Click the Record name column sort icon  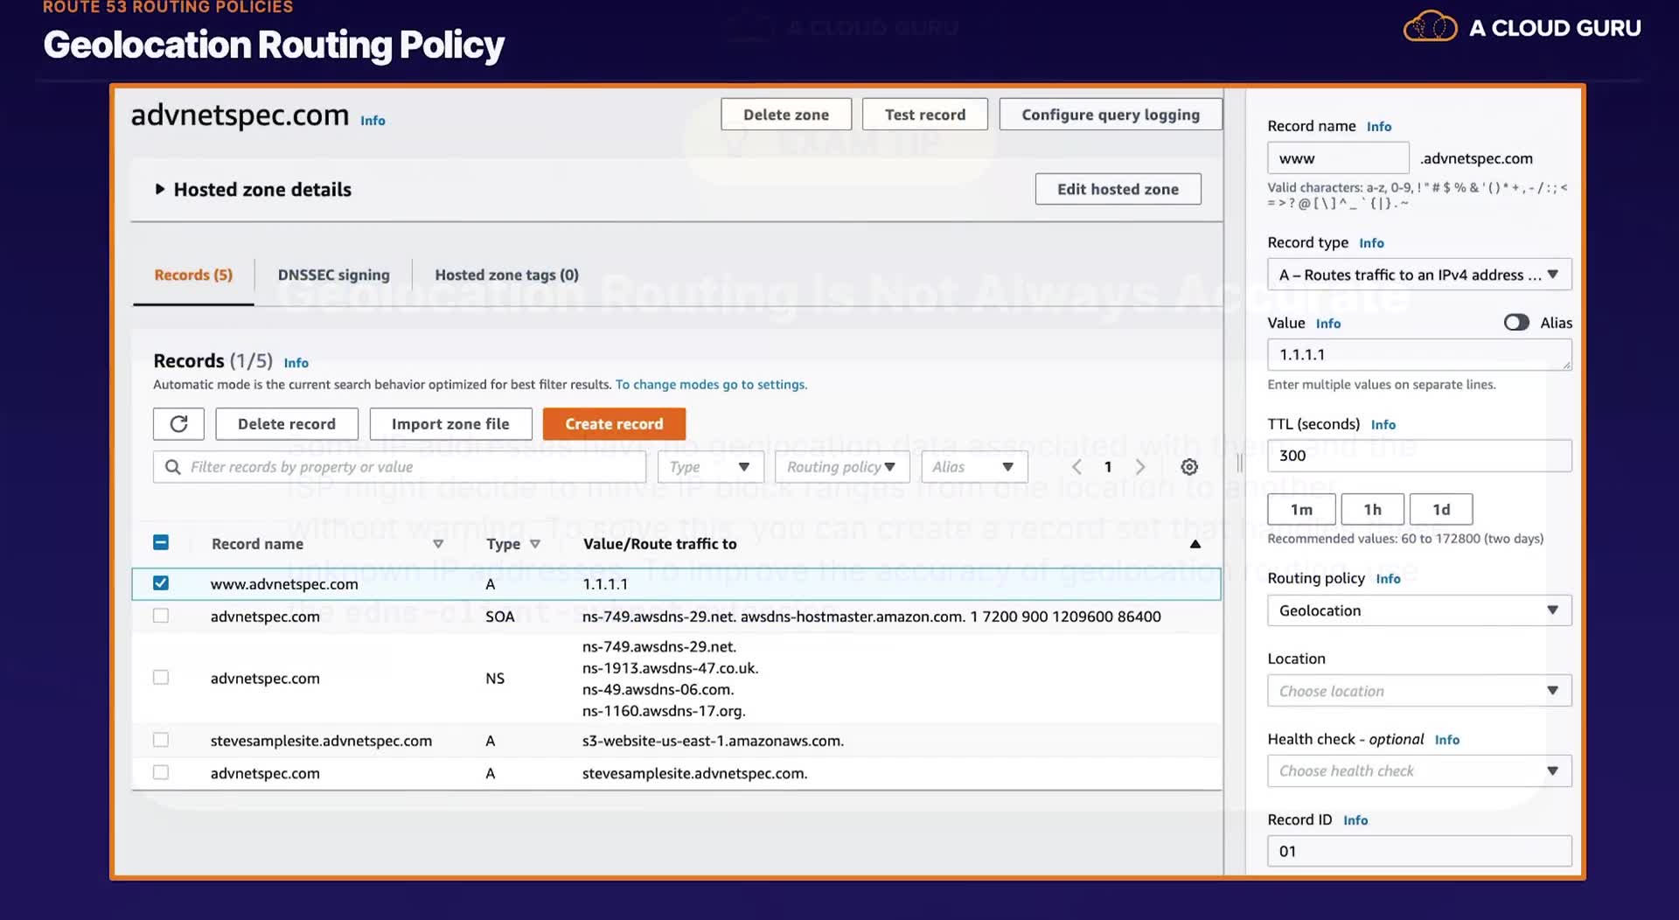click(x=438, y=544)
